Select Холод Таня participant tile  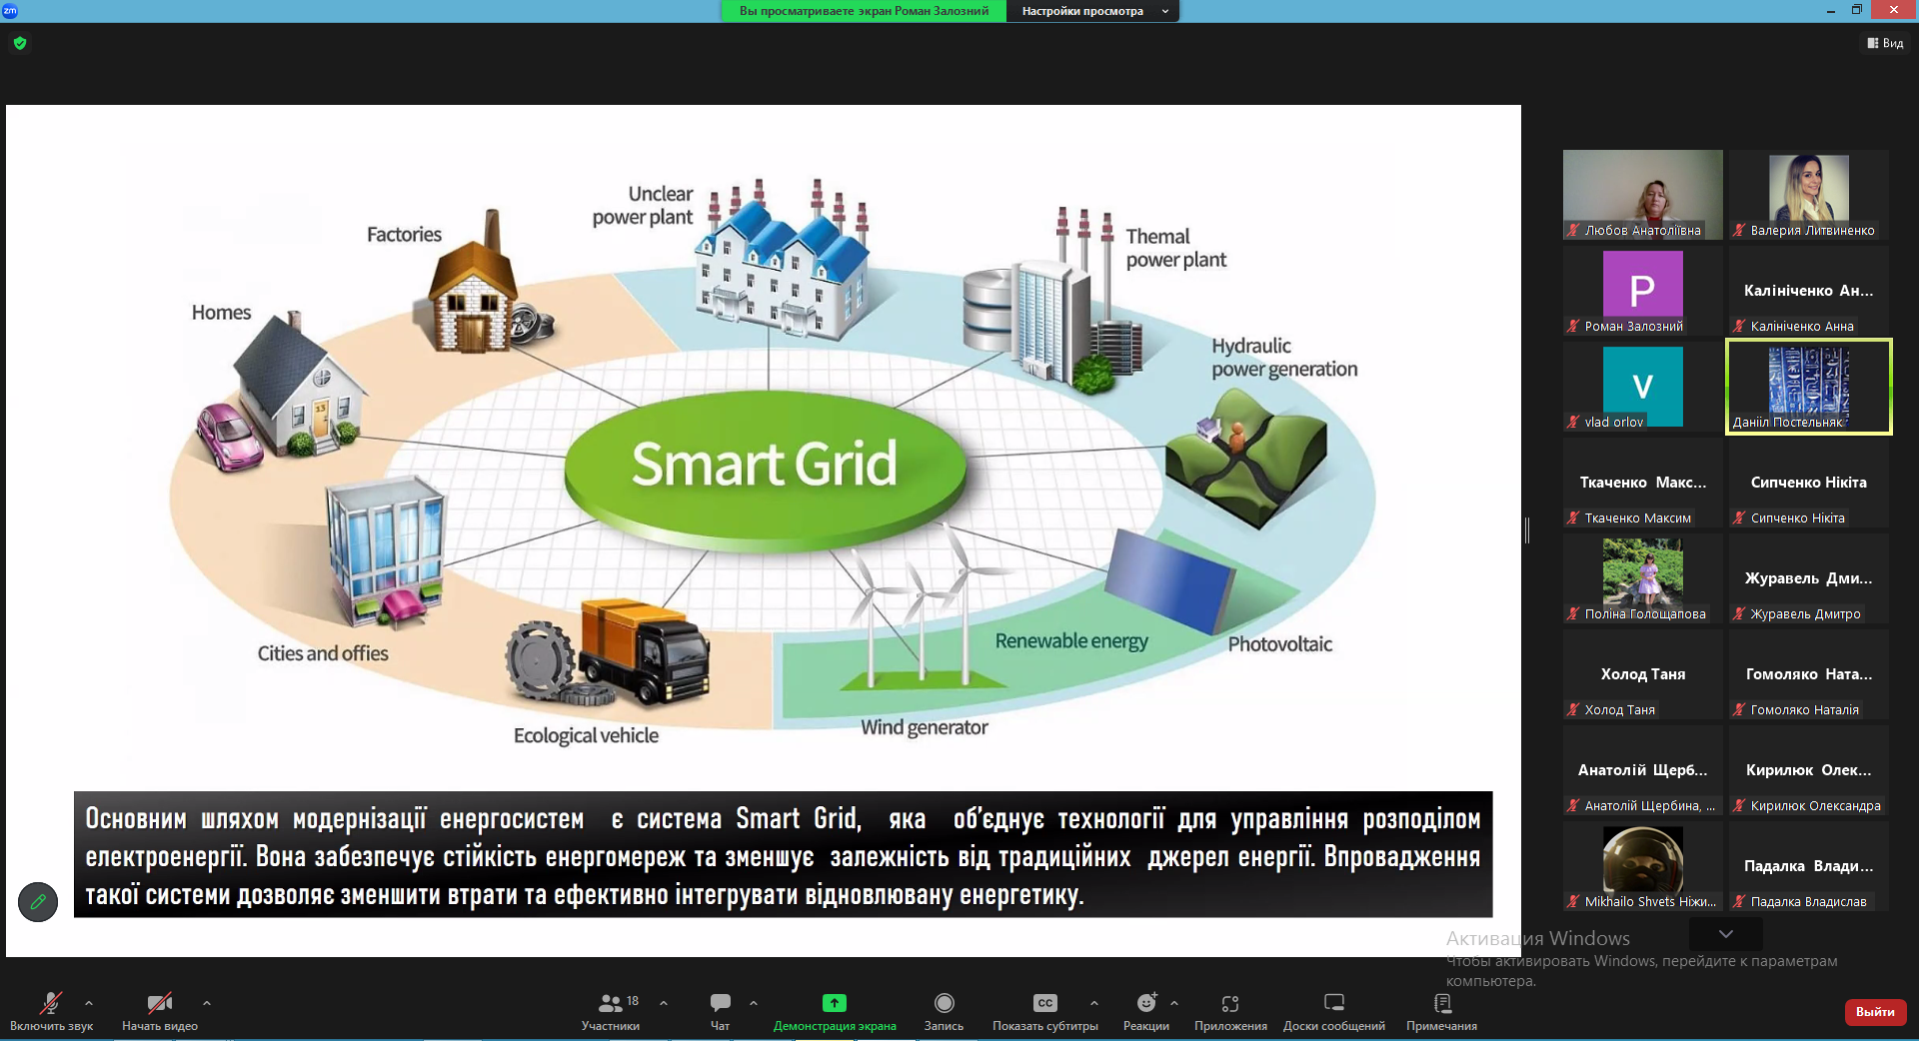point(1643,674)
